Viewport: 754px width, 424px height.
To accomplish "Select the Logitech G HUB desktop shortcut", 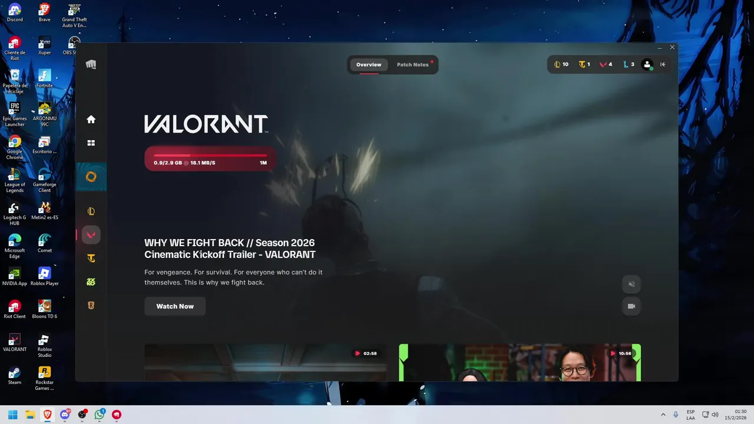I will pyautogui.click(x=15, y=213).
